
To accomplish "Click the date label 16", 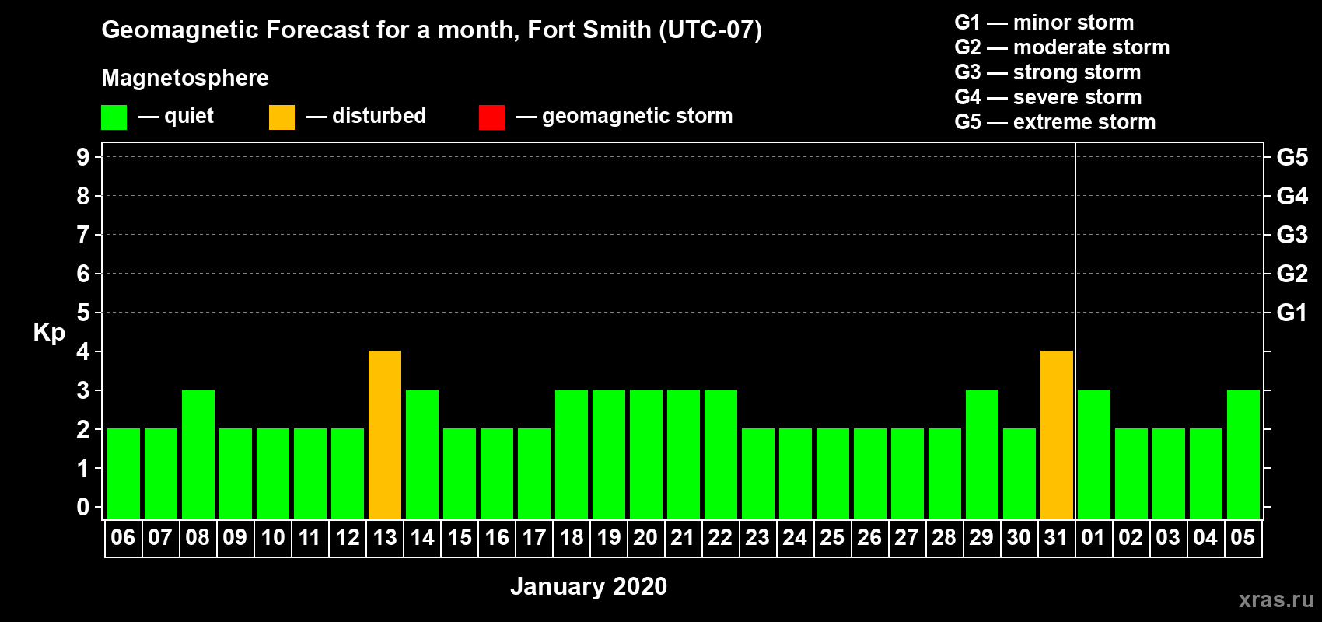I will pyautogui.click(x=497, y=537).
